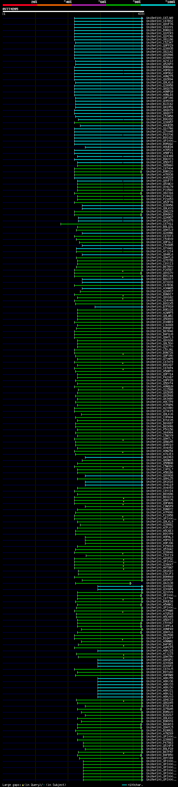
Task: Select the UniRef100_A2XVR0 label
Action: (160, 408)
